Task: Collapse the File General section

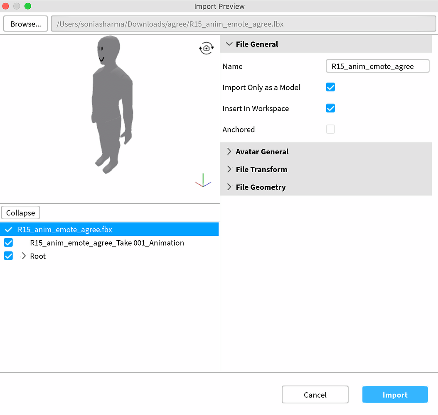Action: point(229,44)
